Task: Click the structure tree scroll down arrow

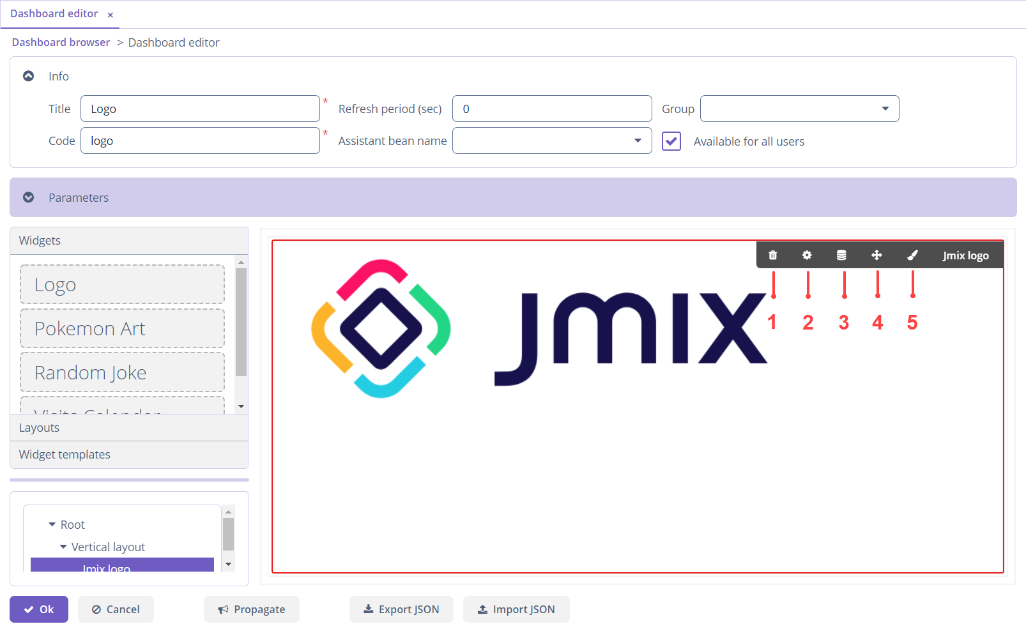Action: (x=228, y=565)
